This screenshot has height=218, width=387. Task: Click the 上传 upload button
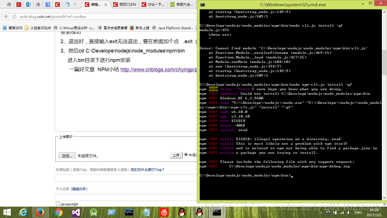coord(176,155)
